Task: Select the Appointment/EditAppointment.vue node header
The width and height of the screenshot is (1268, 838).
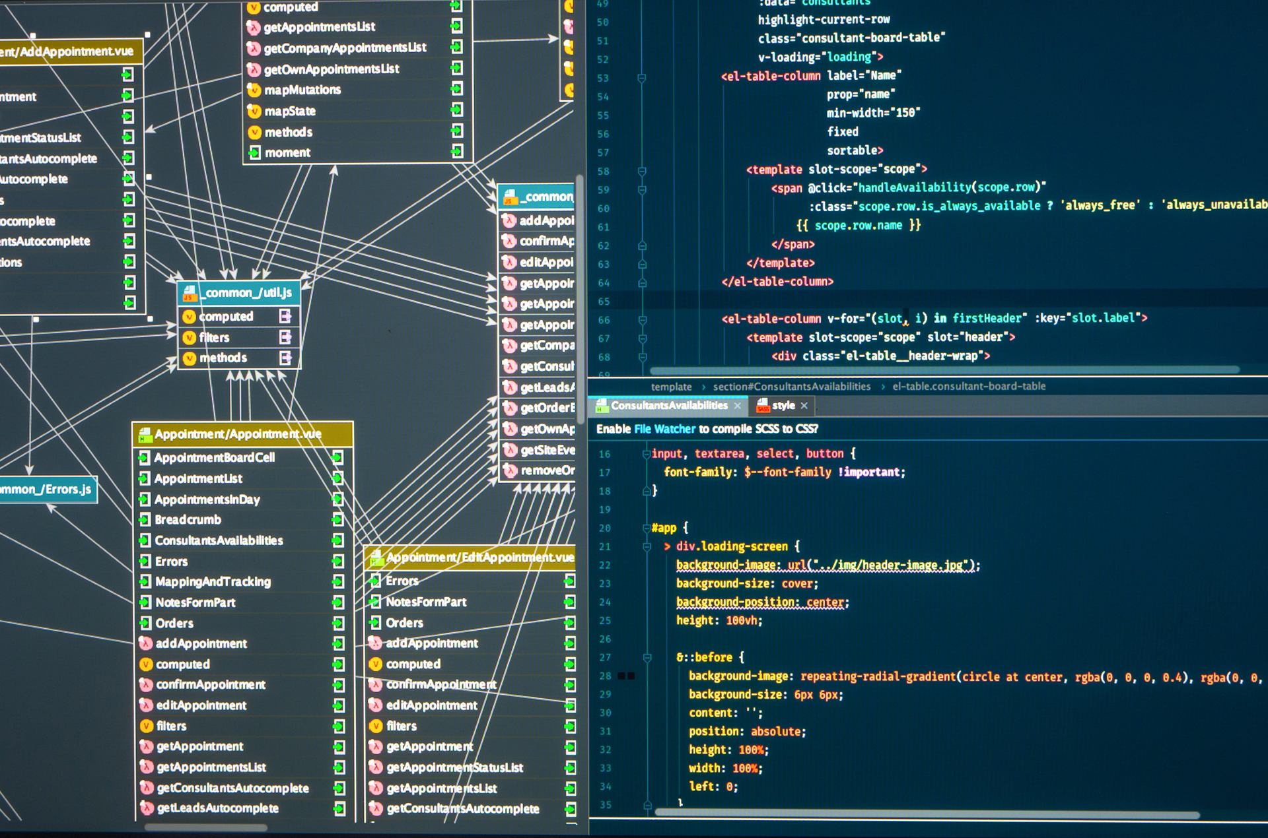Action: point(470,558)
